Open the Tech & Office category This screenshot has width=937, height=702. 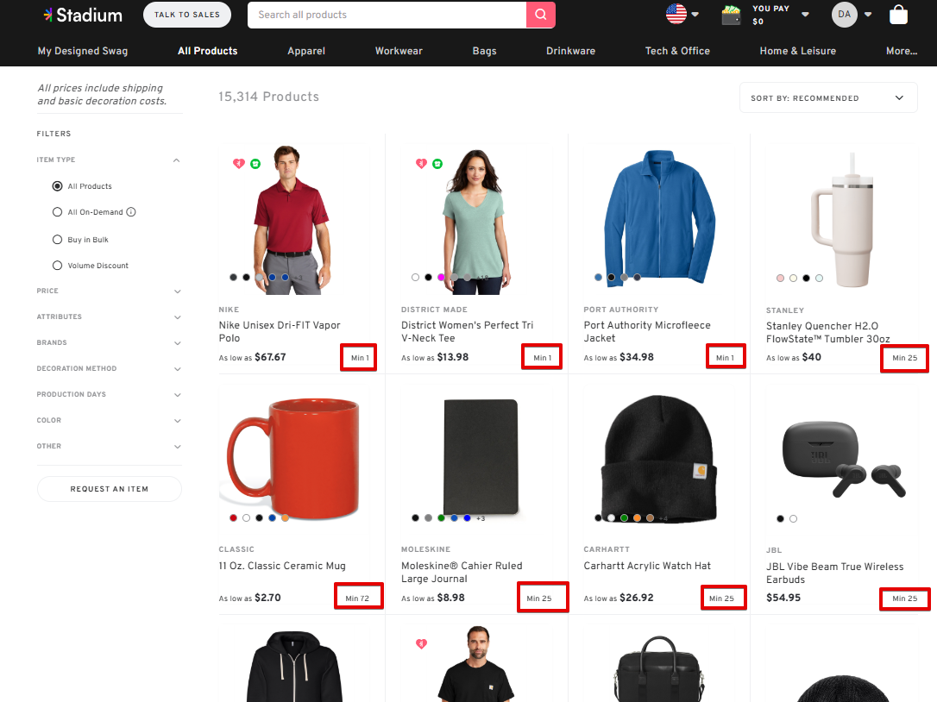(x=677, y=51)
